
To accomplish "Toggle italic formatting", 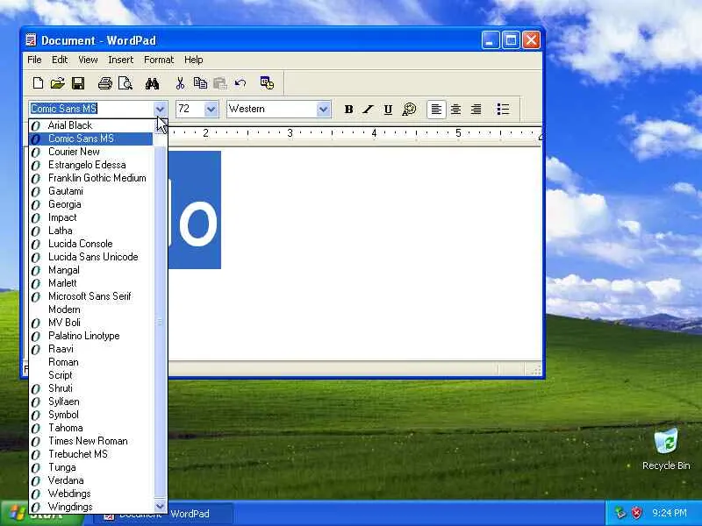I will point(368,109).
